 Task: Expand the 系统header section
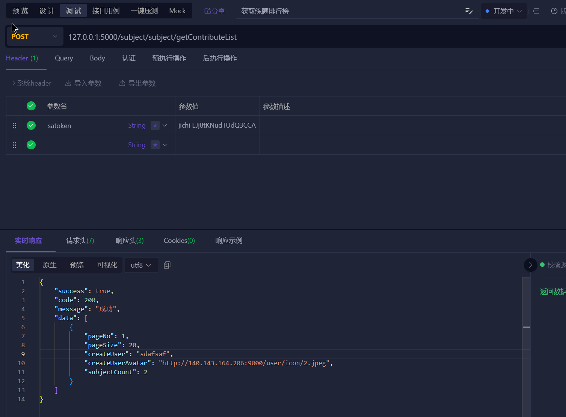pos(32,83)
